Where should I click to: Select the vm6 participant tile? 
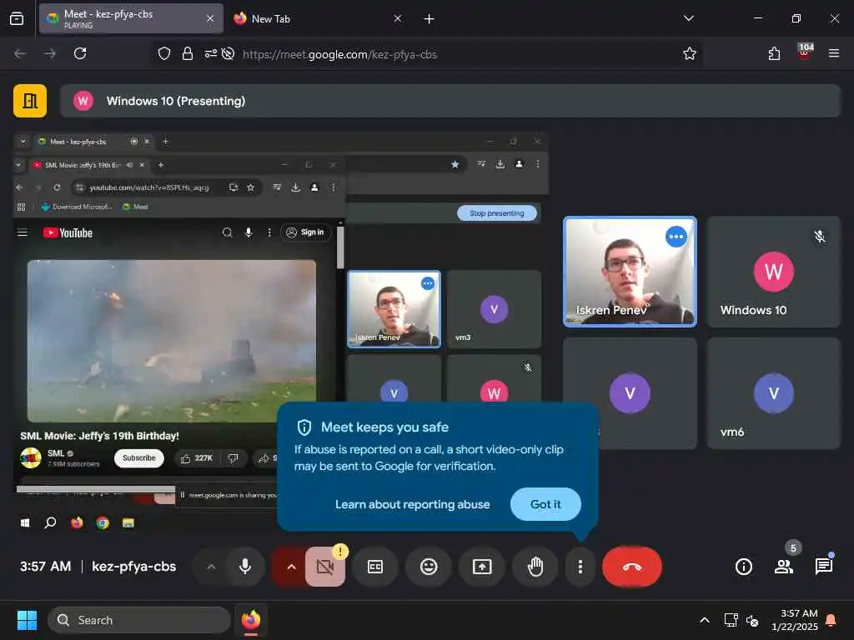(x=773, y=393)
